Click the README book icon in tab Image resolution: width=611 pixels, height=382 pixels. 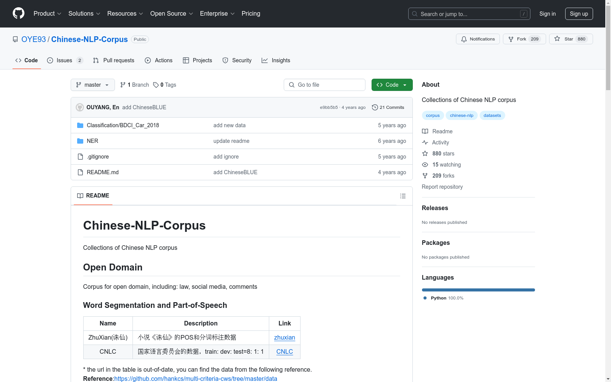pos(80,196)
